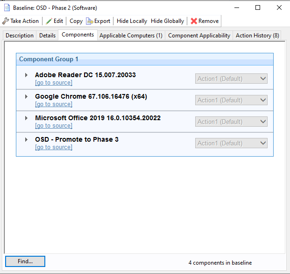This screenshot has width=290, height=274.
Task: Maximize the Baseline window
Action: tap(258, 7)
